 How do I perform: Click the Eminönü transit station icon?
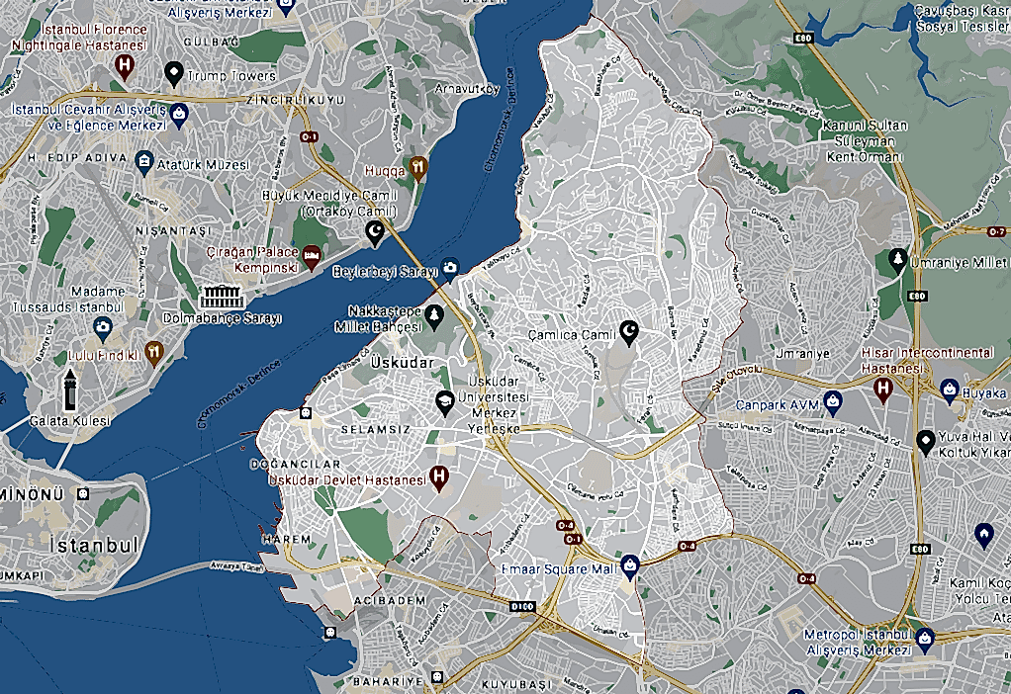tap(82, 494)
